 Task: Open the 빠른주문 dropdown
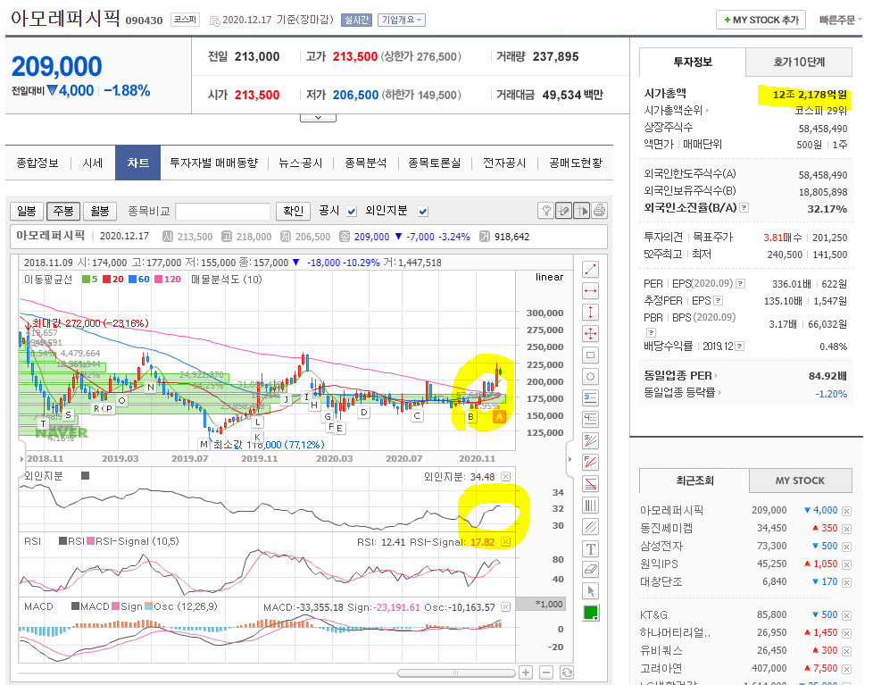840,20
